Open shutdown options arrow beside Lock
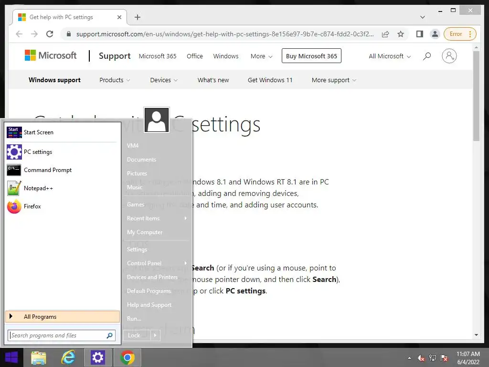489x367 pixels. (155, 335)
